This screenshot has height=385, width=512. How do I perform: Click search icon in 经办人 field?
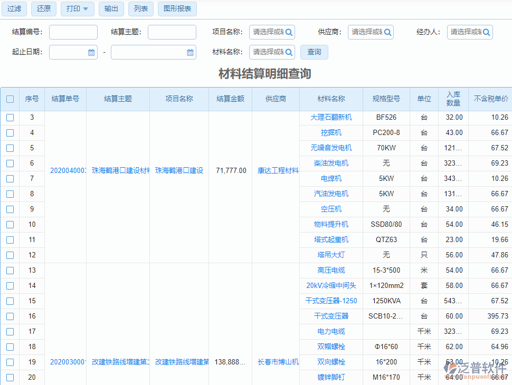[x=486, y=32]
